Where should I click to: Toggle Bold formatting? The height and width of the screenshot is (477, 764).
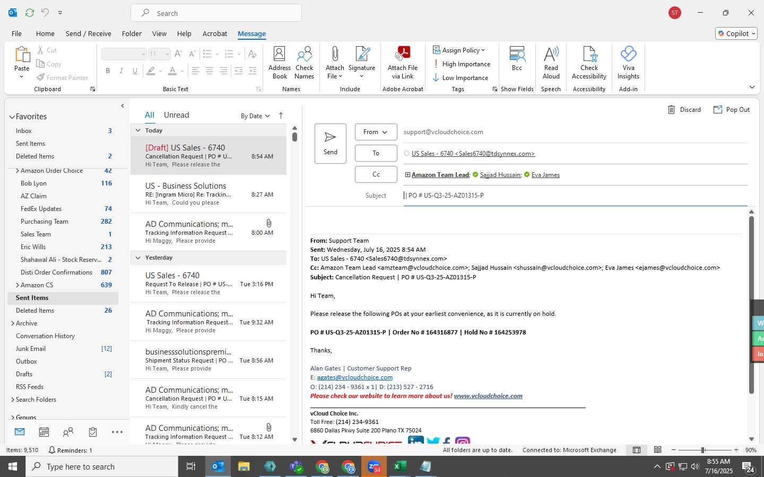pos(108,70)
